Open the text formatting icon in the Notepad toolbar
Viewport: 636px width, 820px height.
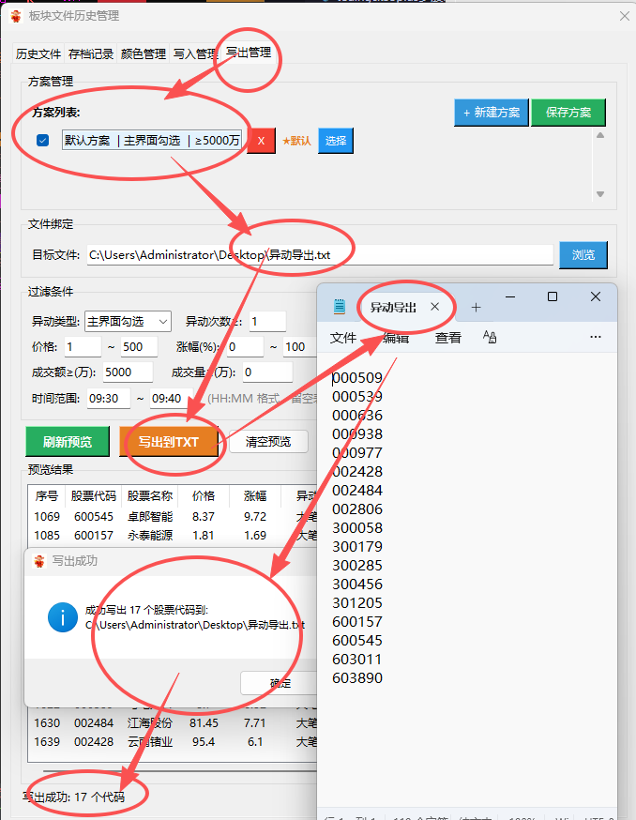[x=490, y=337]
